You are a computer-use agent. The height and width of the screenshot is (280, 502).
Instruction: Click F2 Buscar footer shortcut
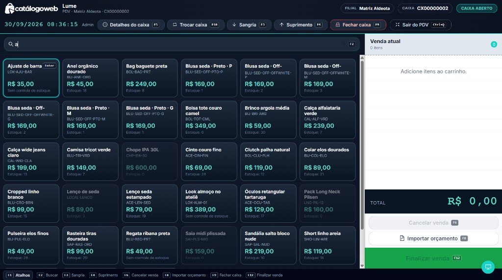pyautogui.click(x=48, y=275)
